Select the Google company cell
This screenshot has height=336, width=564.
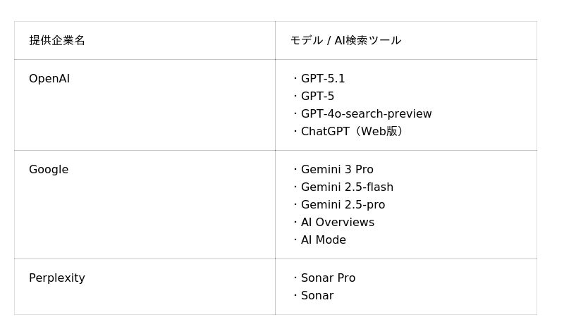49,170
